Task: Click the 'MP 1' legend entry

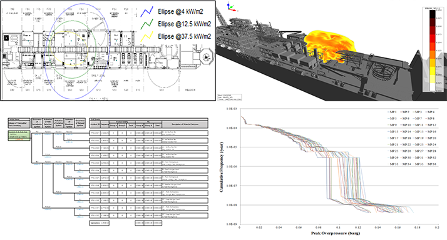Action: click(393, 112)
